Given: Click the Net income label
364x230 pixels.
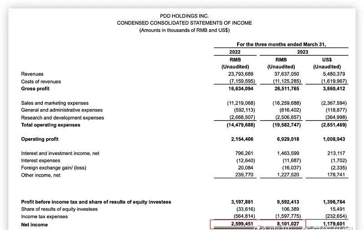Looking at the screenshot, I should coord(35,225).
